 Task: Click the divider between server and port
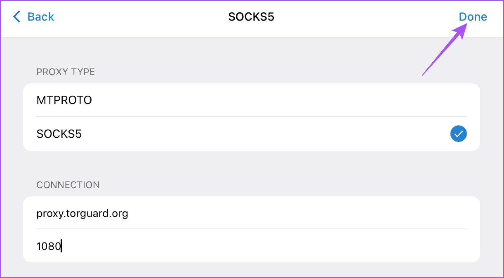coord(251,229)
